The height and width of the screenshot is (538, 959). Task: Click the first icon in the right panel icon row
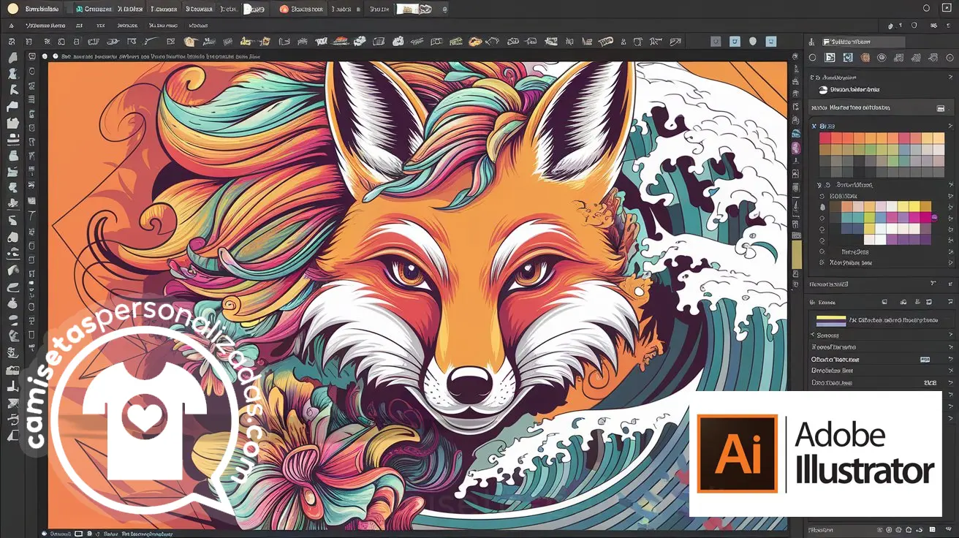[x=812, y=58]
